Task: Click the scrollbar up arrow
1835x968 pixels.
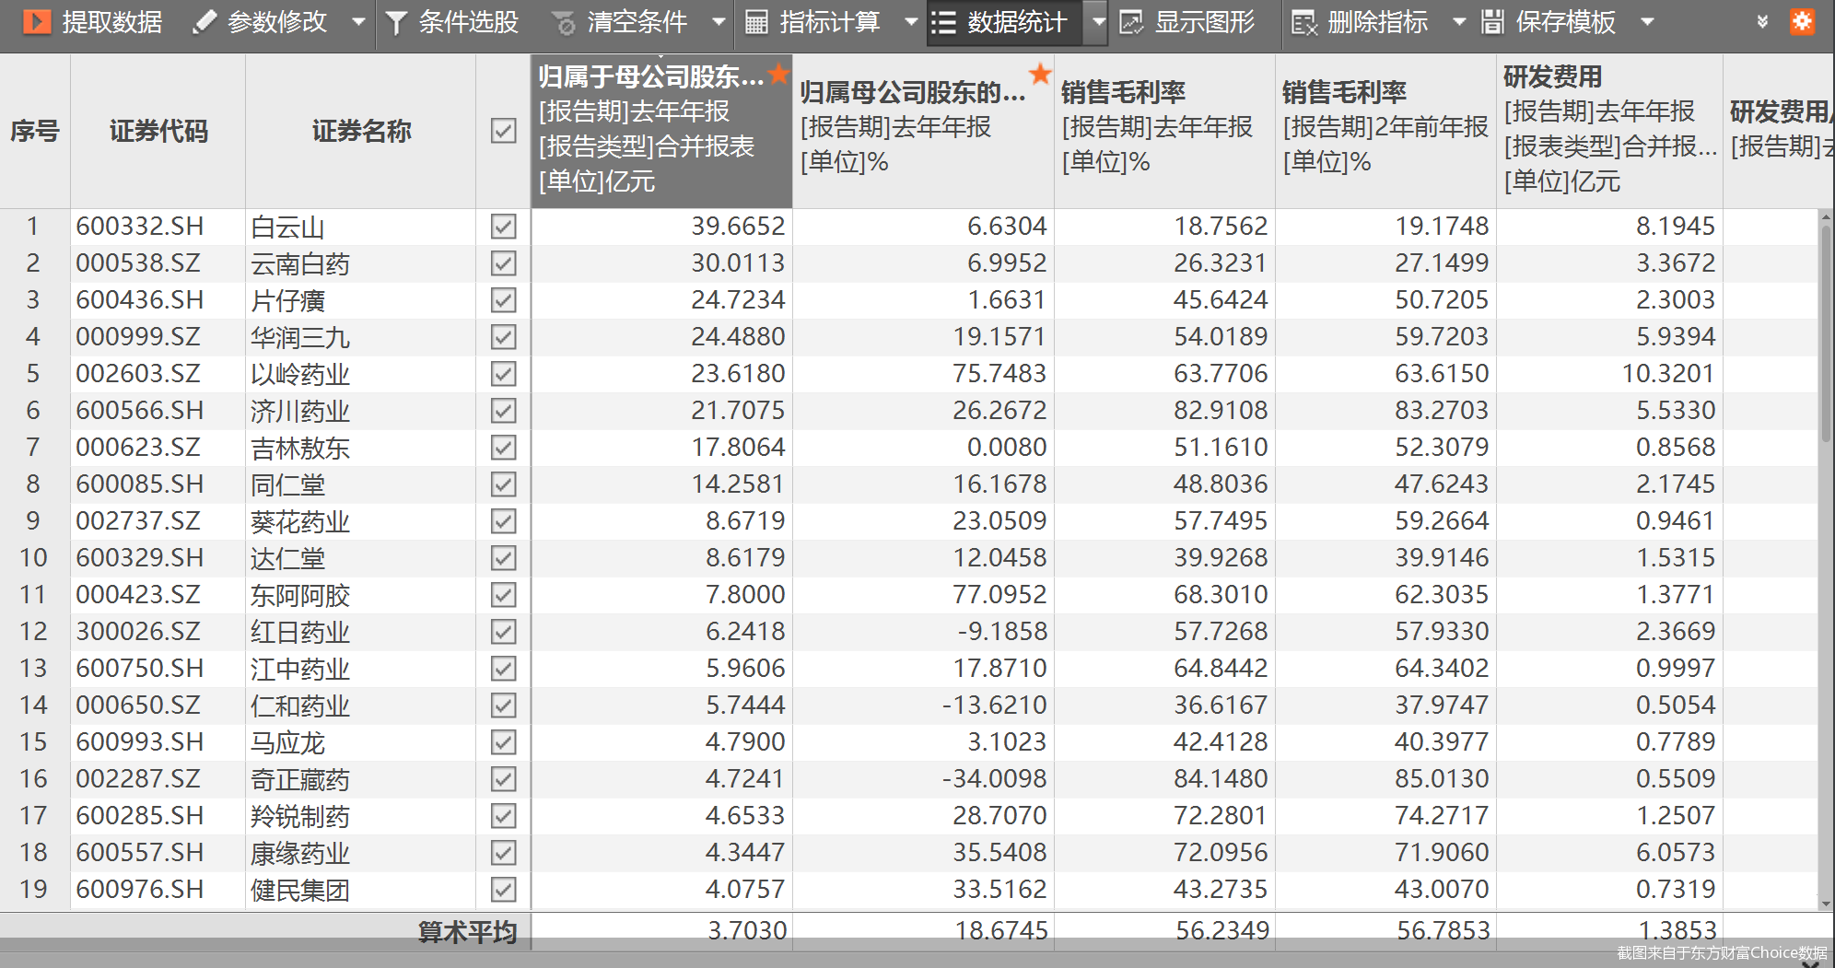Action: (1825, 217)
